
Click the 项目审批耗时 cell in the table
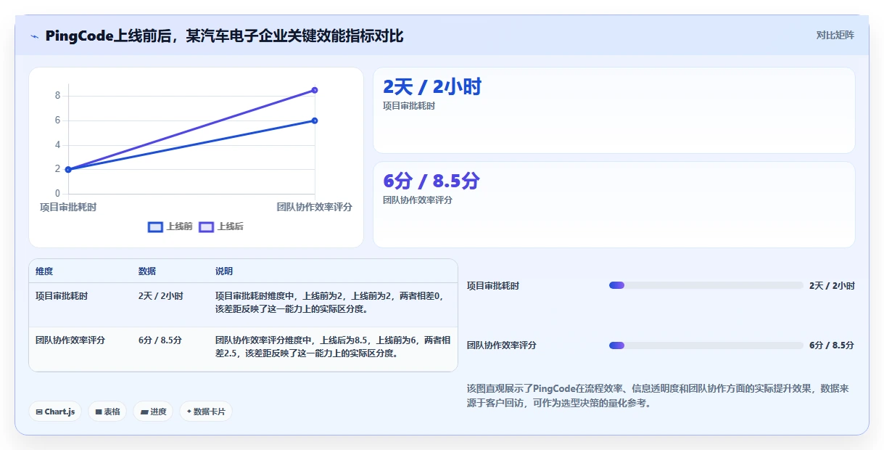(x=62, y=296)
